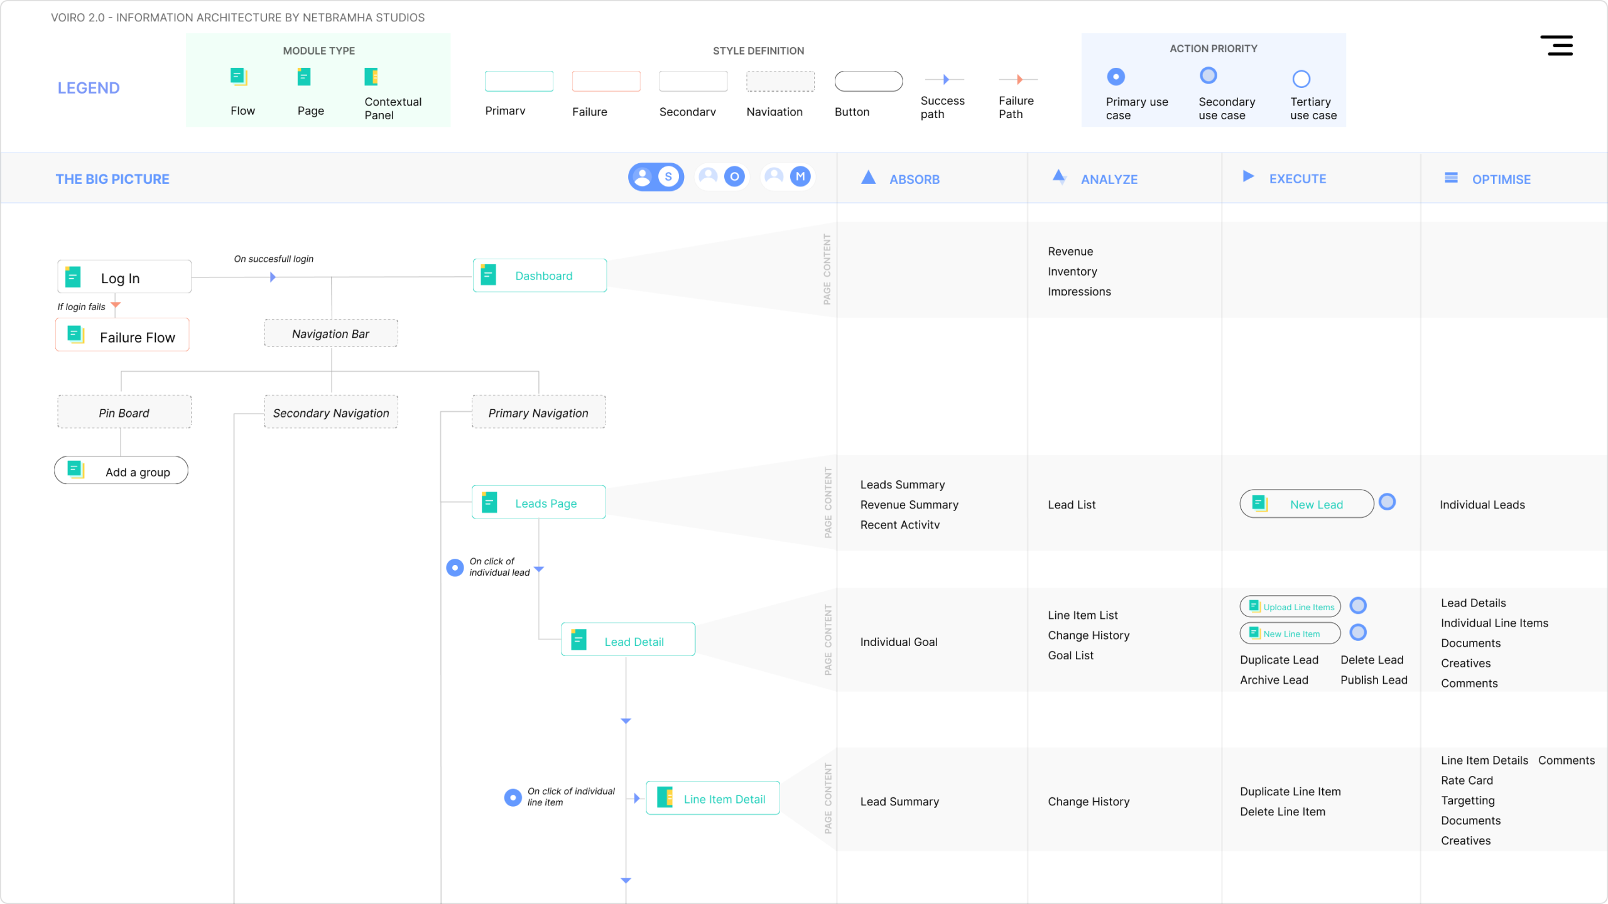Click the Delete Lead action text
This screenshot has width=1608, height=904.
tap(1372, 660)
